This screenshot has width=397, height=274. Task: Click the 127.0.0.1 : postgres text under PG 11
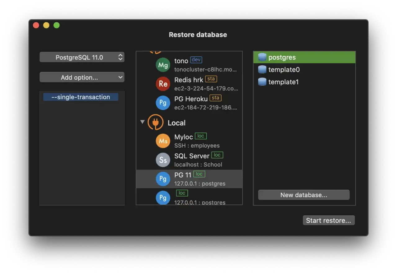coord(200,183)
